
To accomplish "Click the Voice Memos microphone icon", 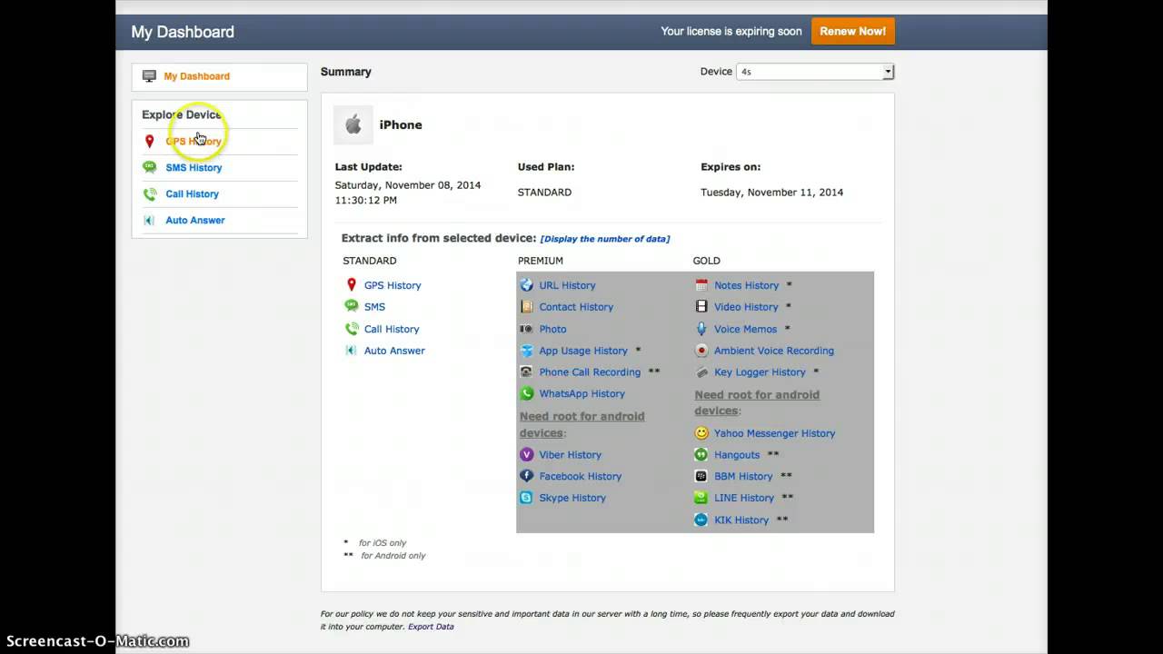I will [x=701, y=329].
